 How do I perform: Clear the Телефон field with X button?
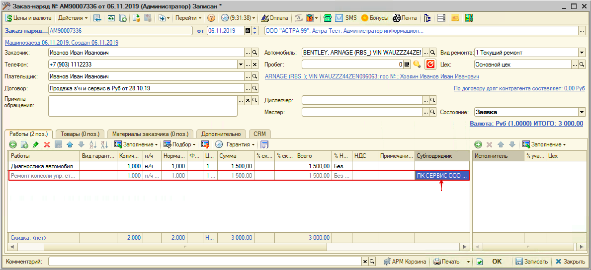click(255, 65)
